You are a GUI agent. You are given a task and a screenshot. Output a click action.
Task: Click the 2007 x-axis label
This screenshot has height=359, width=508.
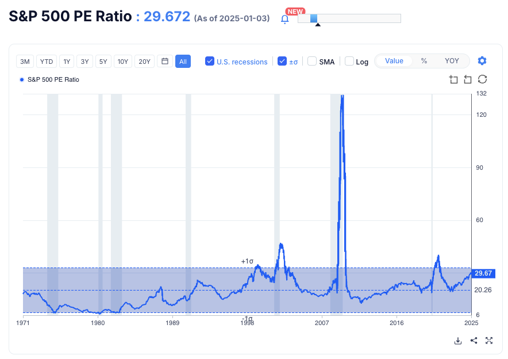tap(322, 323)
